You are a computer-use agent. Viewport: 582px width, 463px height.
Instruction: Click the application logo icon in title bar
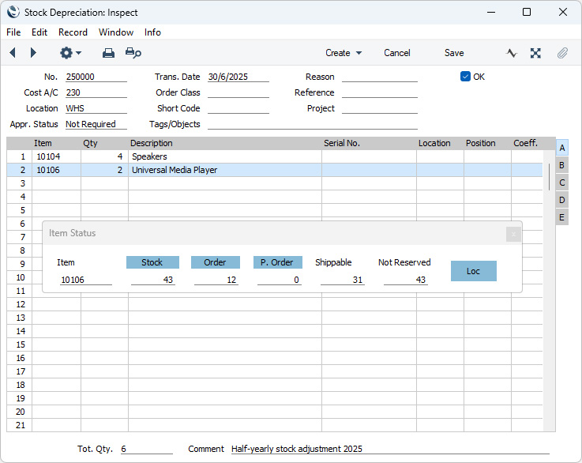[x=13, y=12]
